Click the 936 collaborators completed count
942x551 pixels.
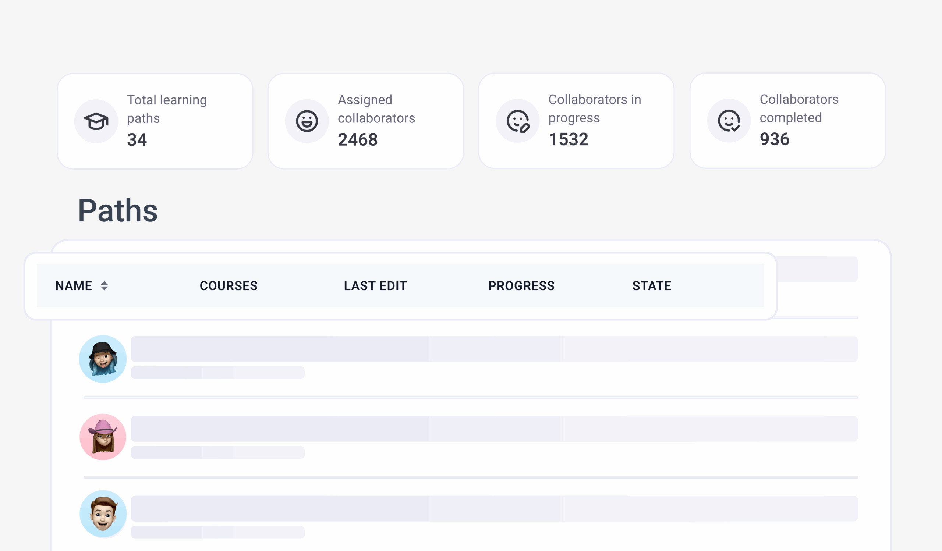pos(775,139)
